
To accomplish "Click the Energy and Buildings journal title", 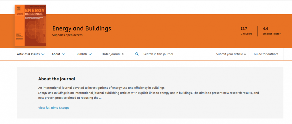I will (x=82, y=29).
